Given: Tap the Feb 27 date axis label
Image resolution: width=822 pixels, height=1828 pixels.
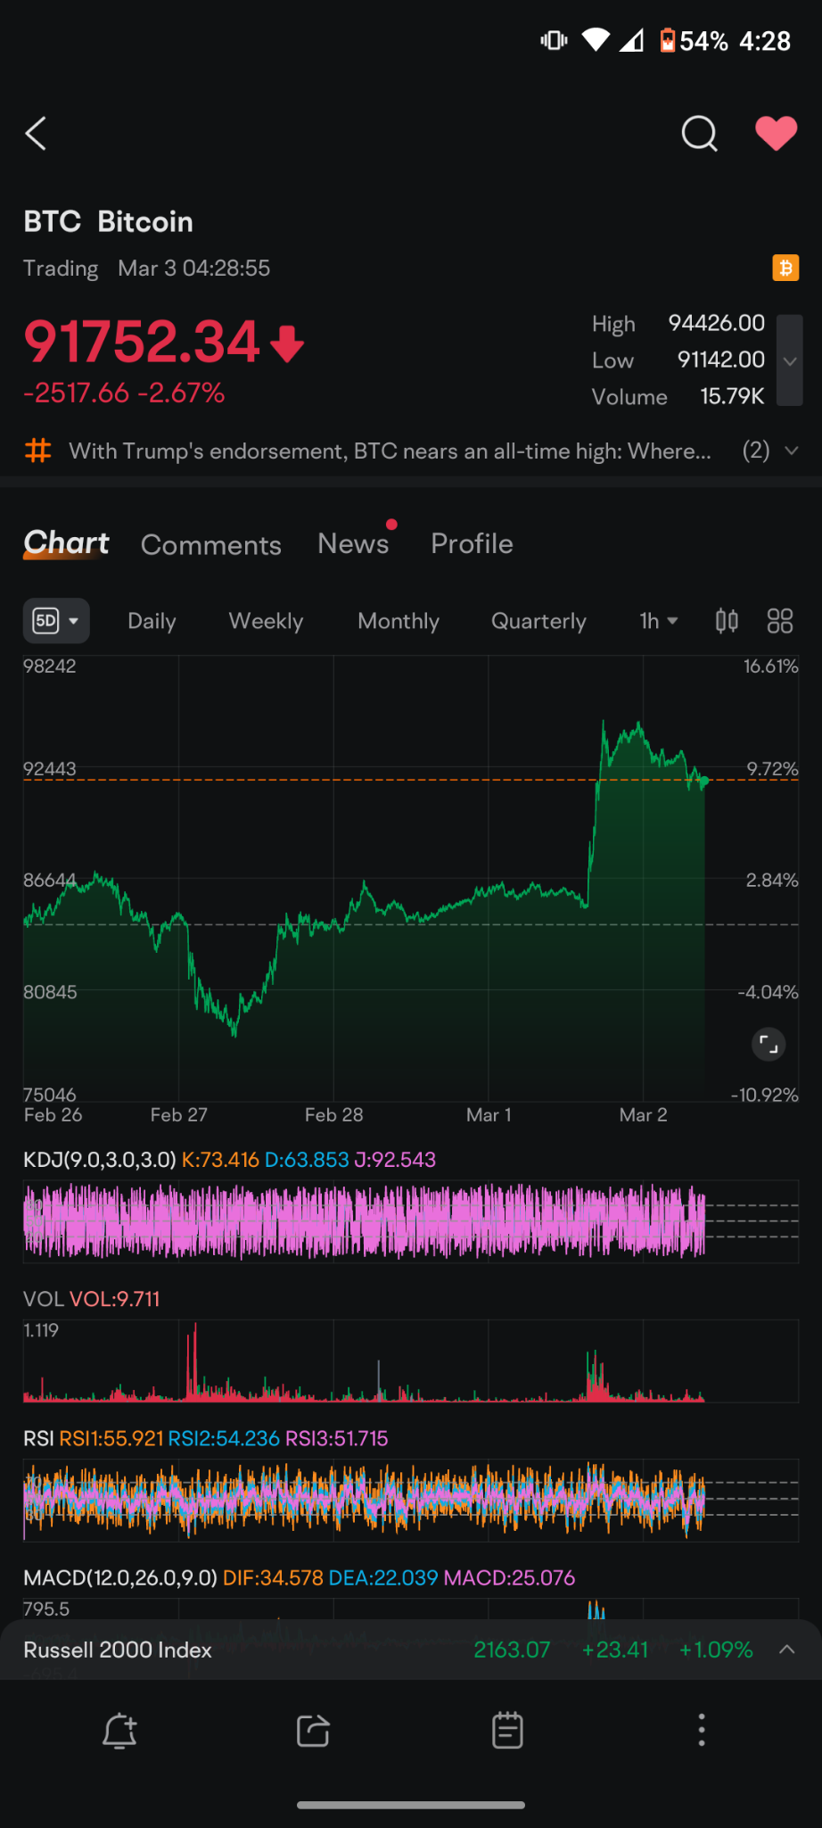Looking at the screenshot, I should pos(178,1114).
